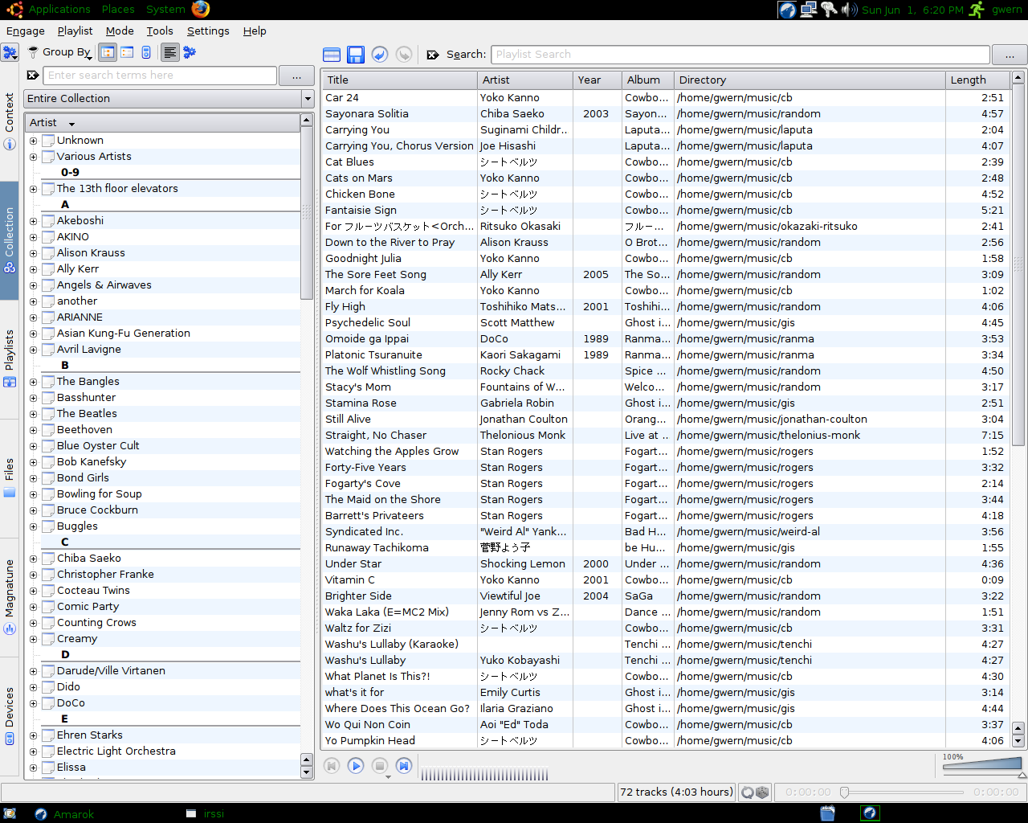Click the Ubuntu logo Applications icon
Screen dimensions: 1028x823
tap(14, 10)
